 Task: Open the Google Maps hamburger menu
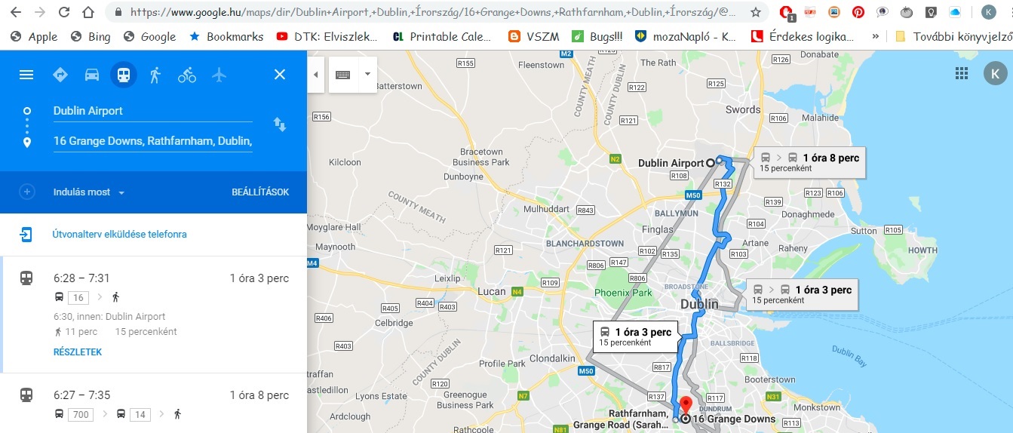26,75
